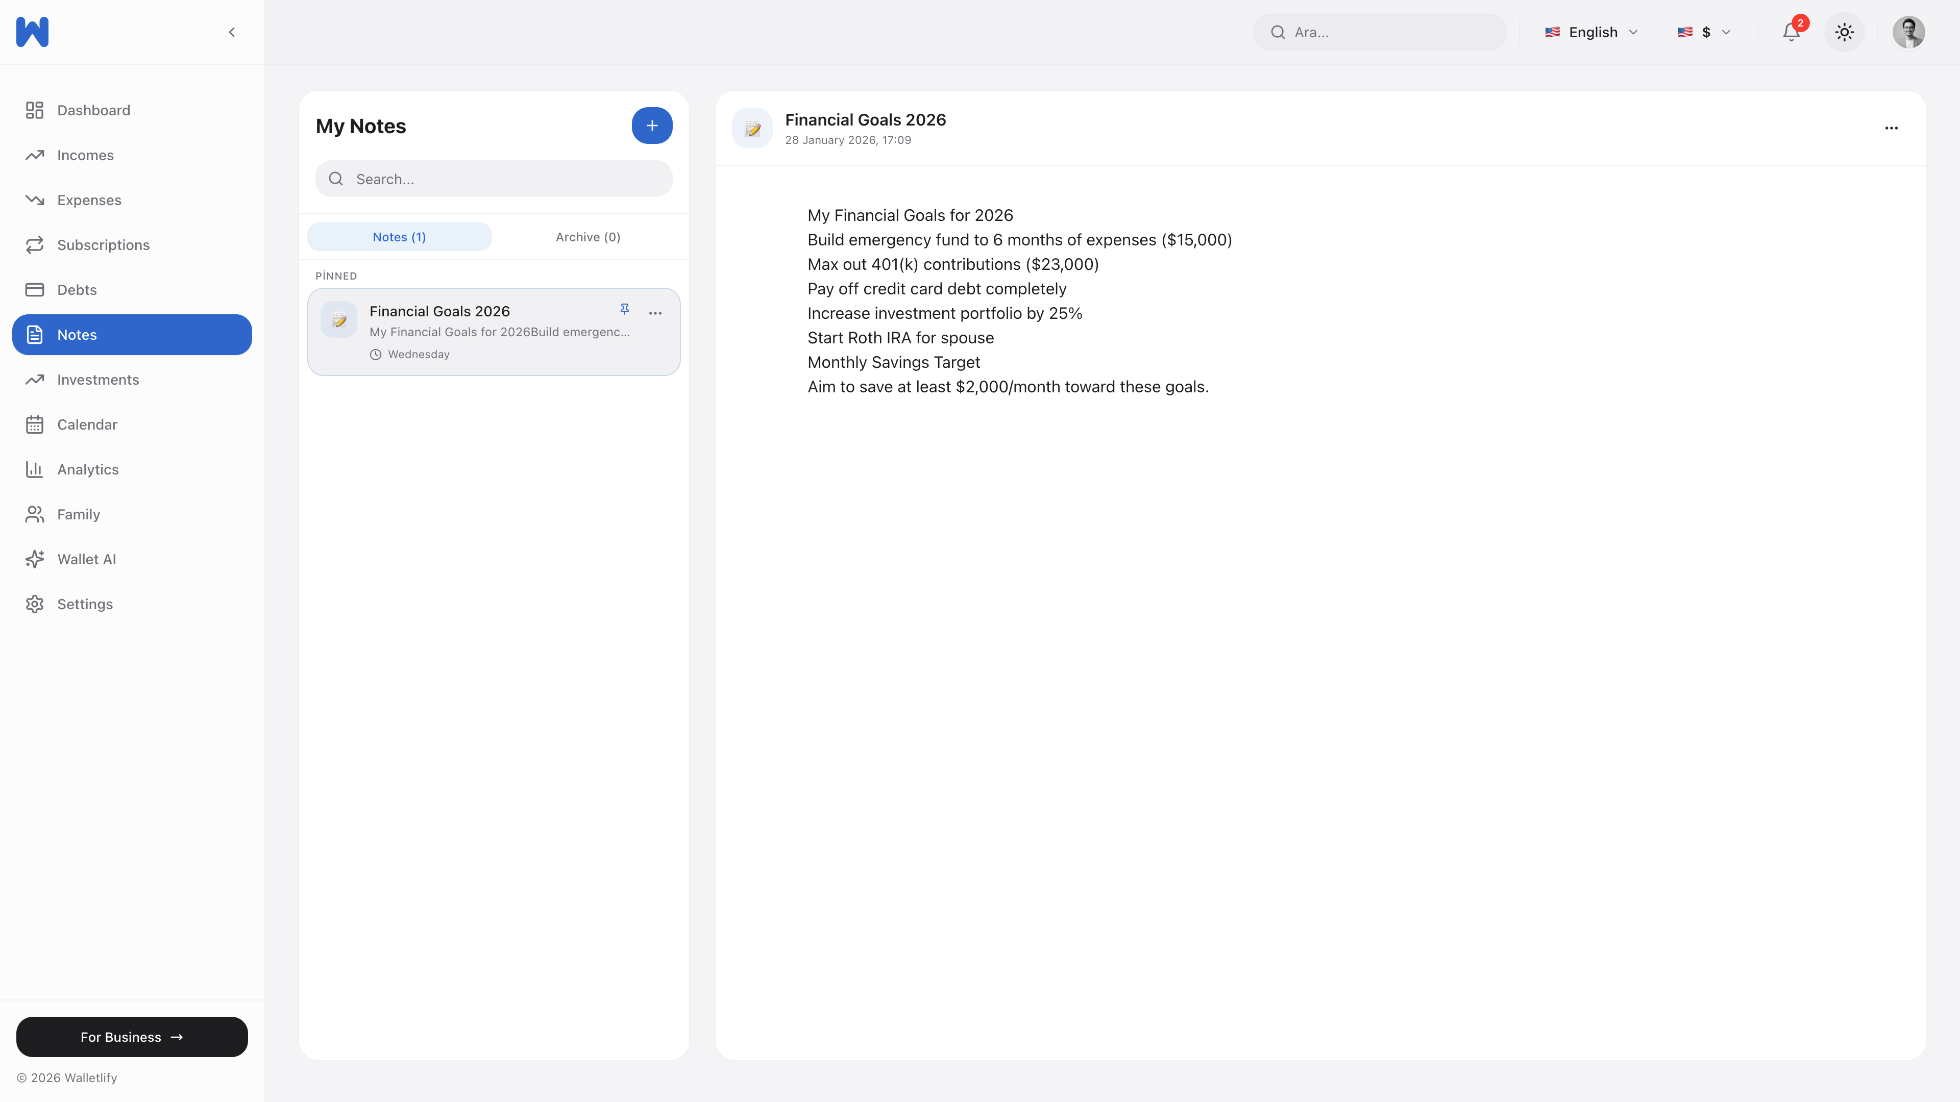Collapse the sidebar with the chevron

[x=231, y=32]
